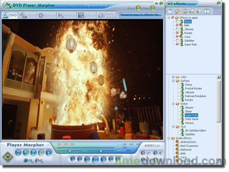229x172 pixels.
Task: Start playback with the center play button
Action: point(95,159)
